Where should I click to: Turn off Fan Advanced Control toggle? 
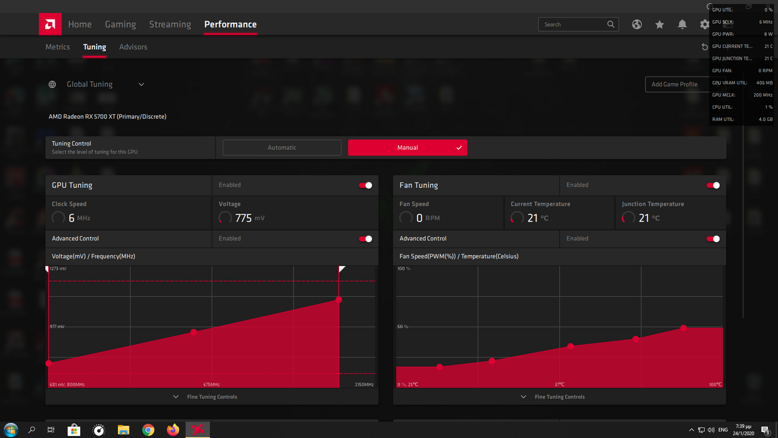pos(713,238)
